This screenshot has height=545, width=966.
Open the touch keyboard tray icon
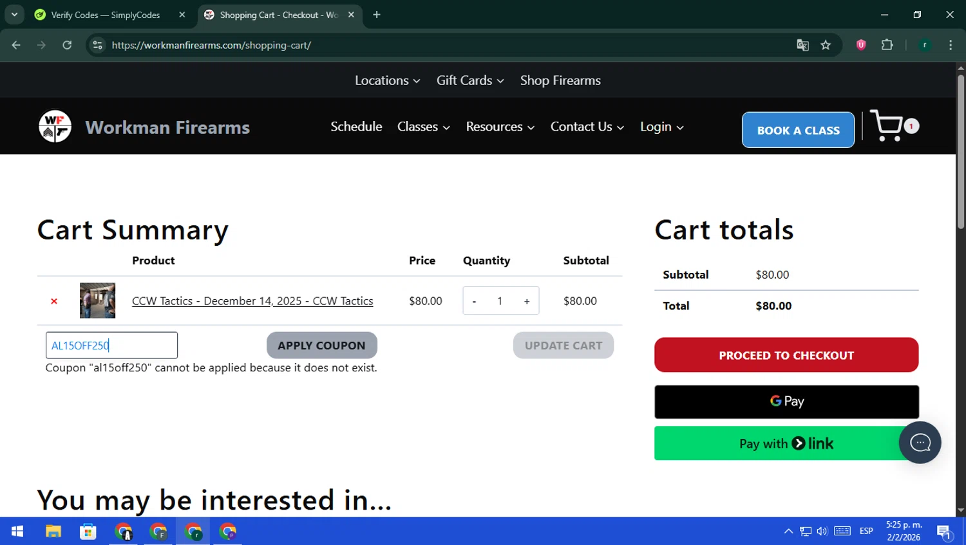tap(842, 531)
